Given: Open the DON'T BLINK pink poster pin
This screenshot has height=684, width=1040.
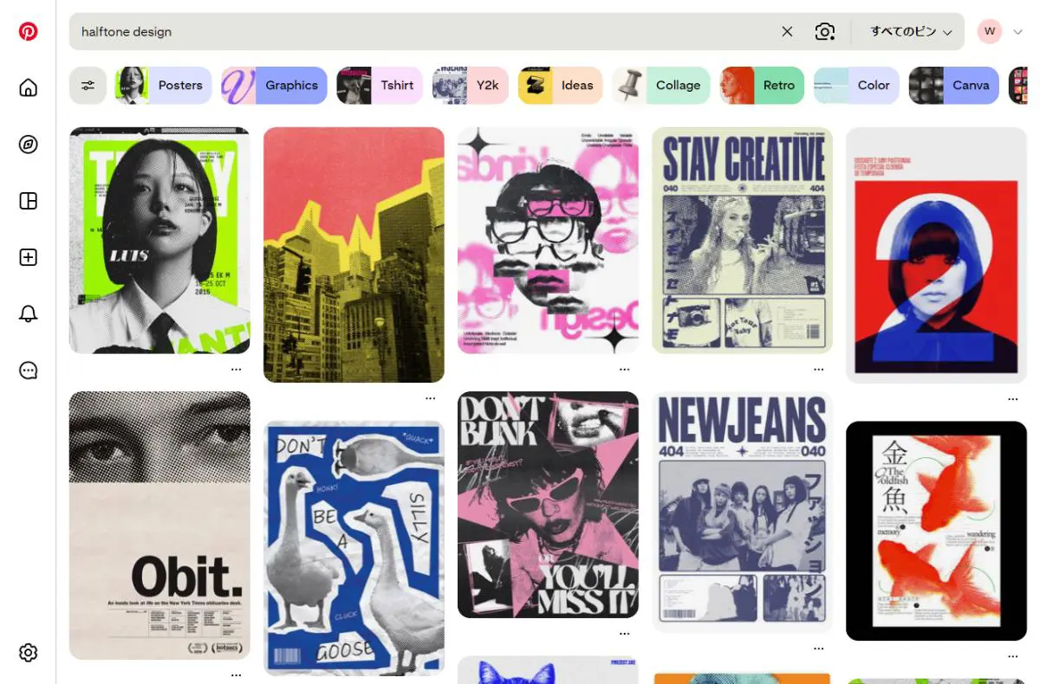Looking at the screenshot, I should [x=548, y=505].
